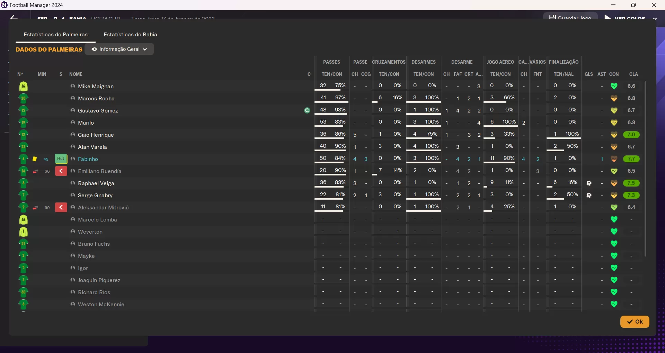Click Aleksandar Mitrović's substitution arrows icon
The image size is (665, 353).
(35, 208)
